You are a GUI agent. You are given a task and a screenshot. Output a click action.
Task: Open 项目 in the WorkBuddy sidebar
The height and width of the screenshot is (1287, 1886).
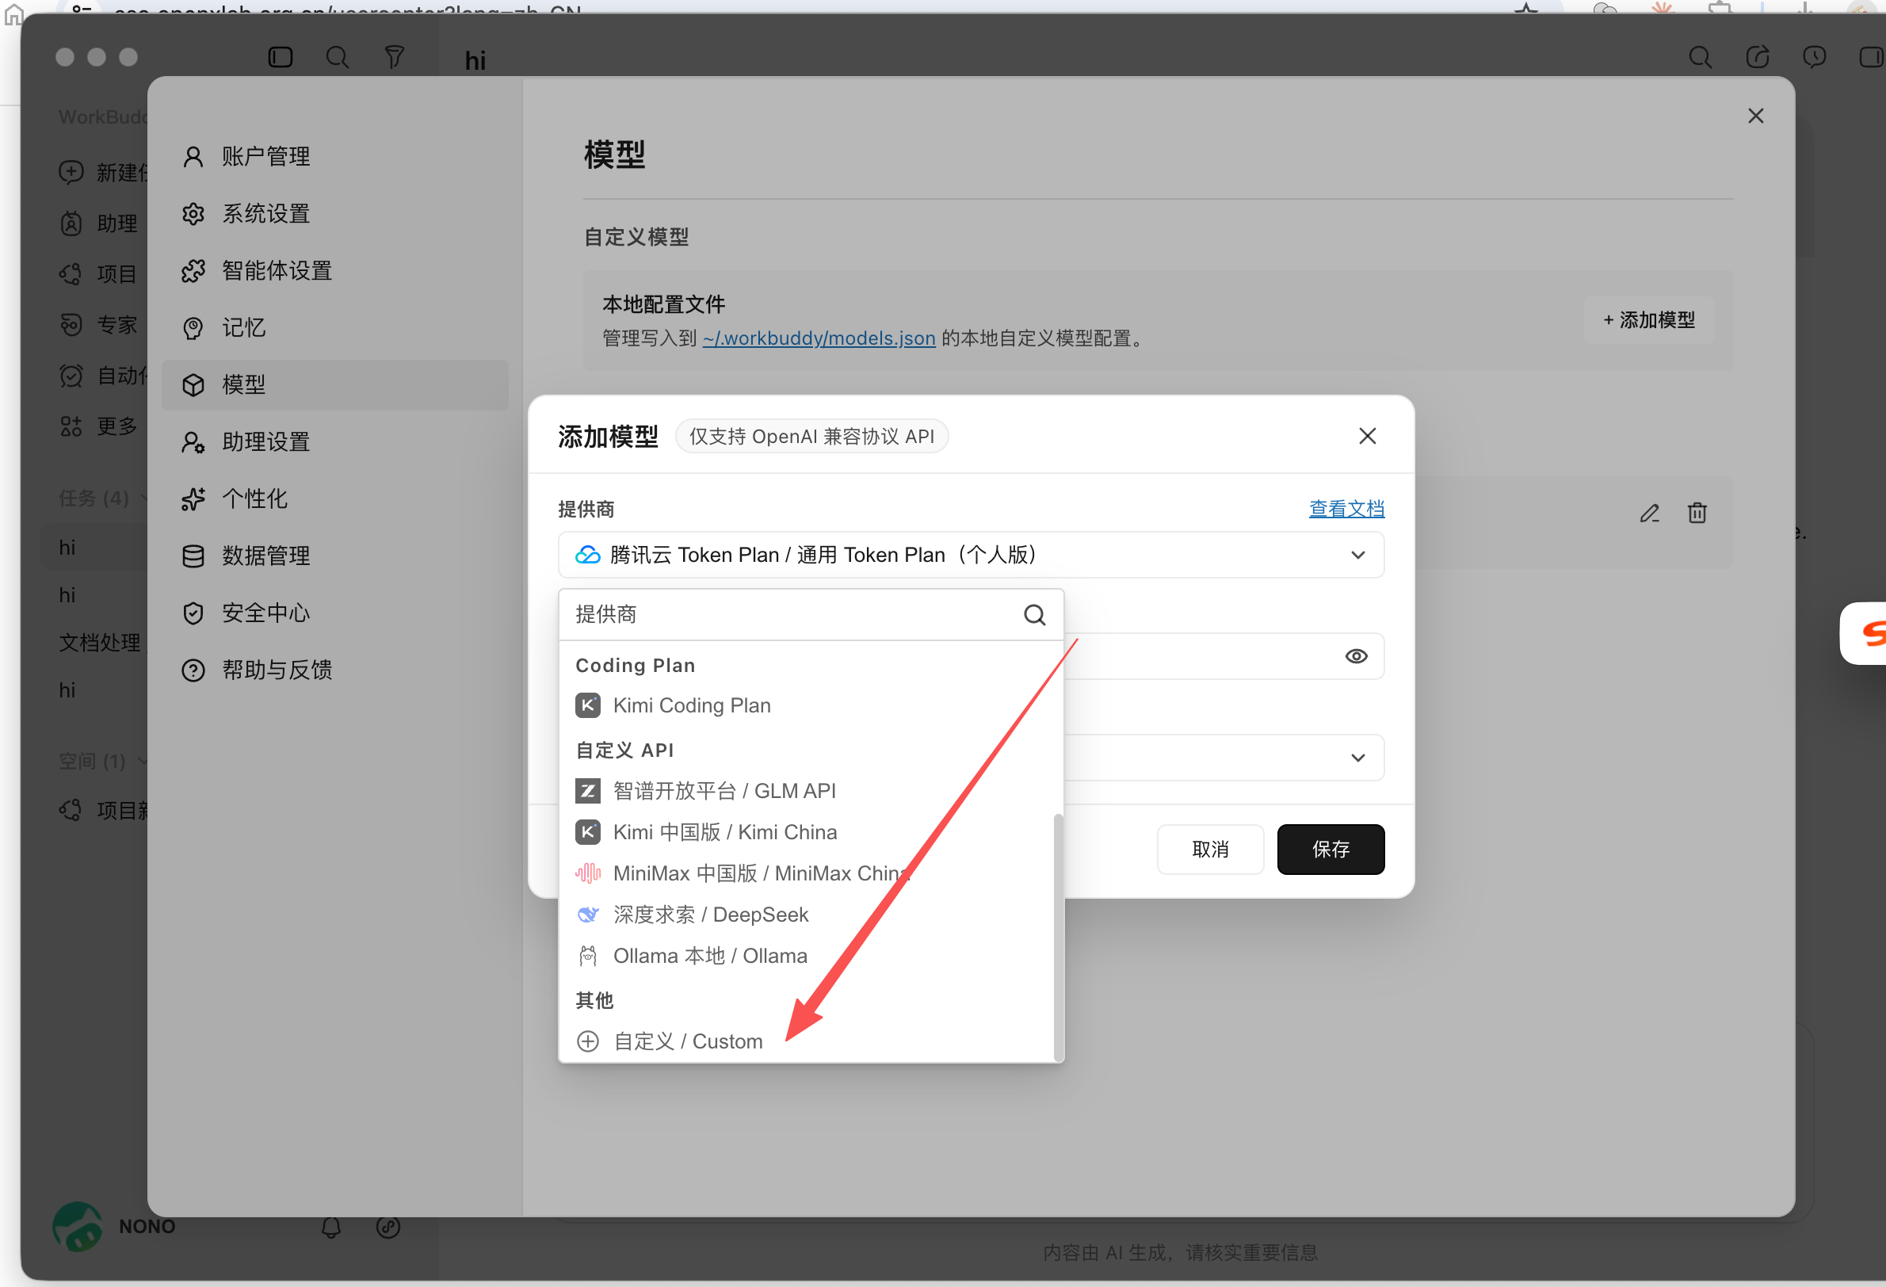pyautogui.click(x=99, y=274)
